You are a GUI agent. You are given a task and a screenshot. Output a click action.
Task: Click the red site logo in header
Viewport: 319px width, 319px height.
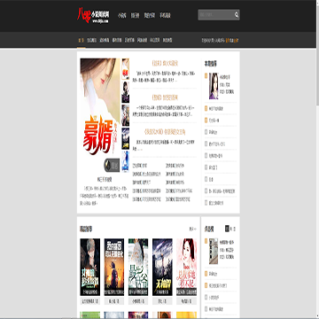(93, 15)
